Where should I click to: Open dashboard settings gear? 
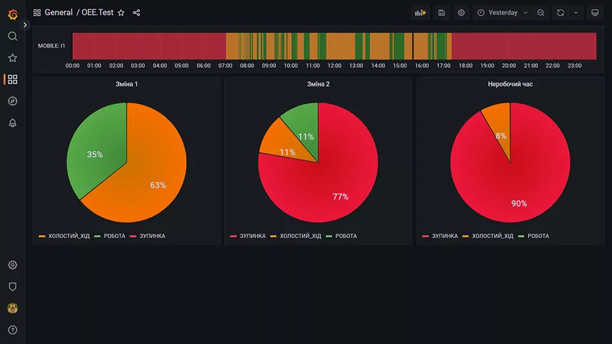[461, 12]
